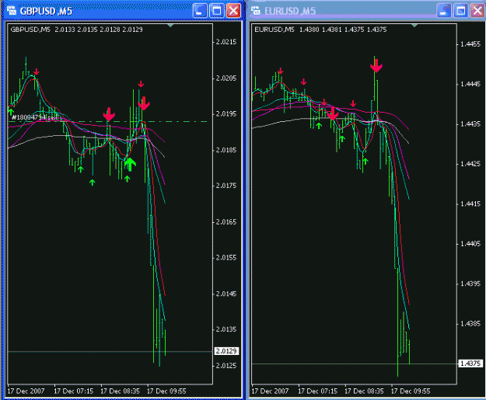The height and width of the screenshot is (400, 486).
Task: Click the 2.0135 level on GBPUSD price axis
Action: tap(226, 329)
